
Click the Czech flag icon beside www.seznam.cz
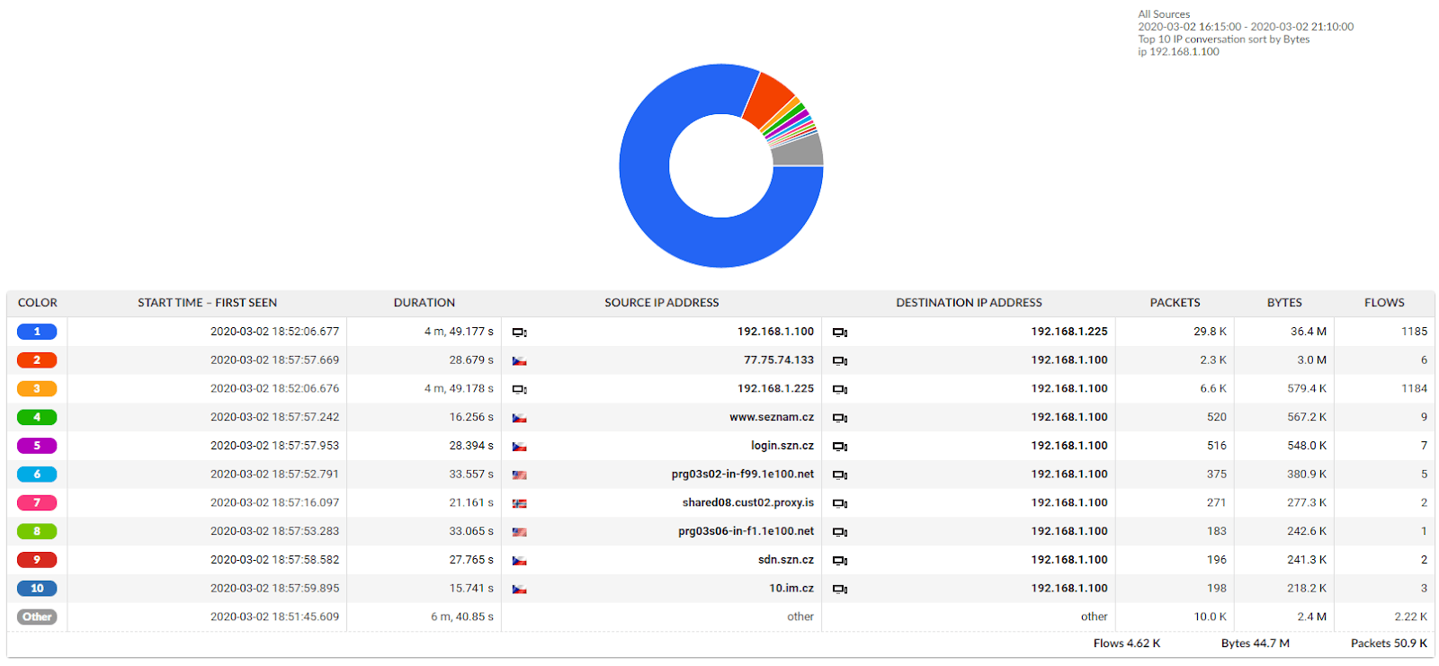tap(519, 418)
